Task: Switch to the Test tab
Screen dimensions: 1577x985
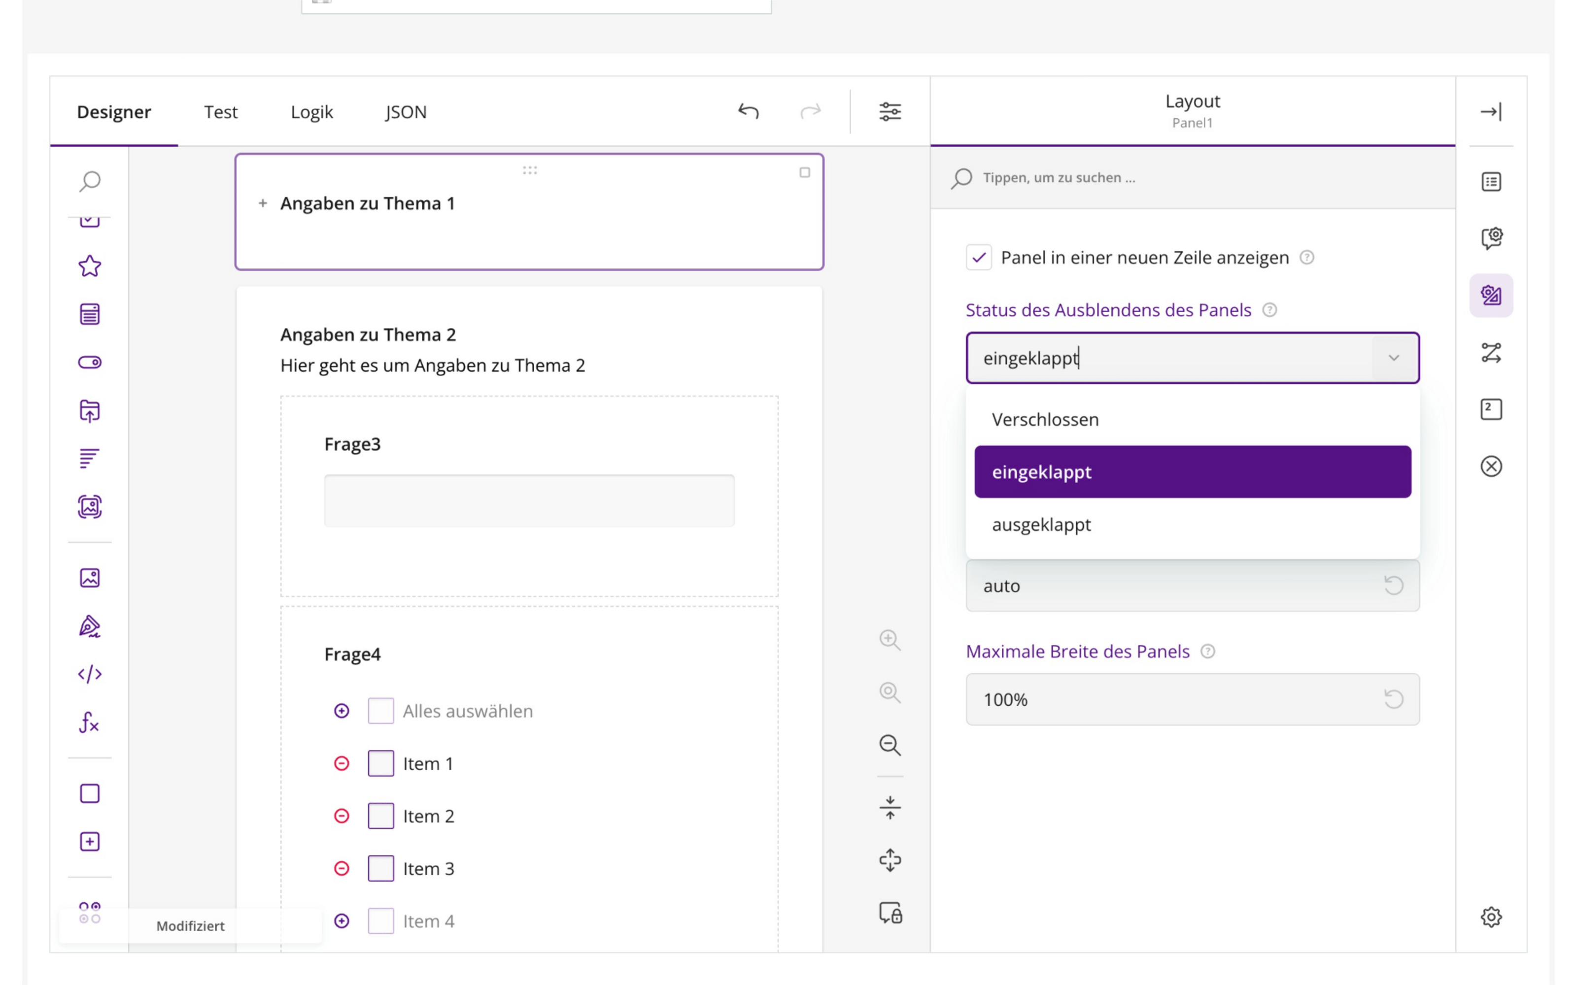Action: coord(221,111)
